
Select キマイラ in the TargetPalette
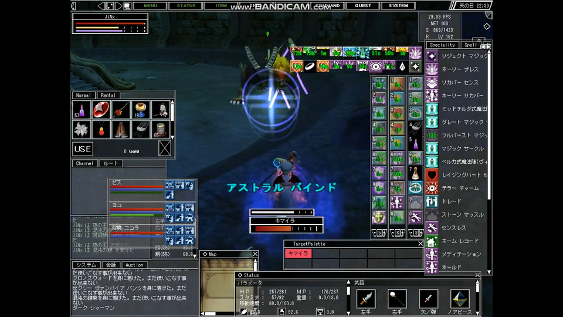pyautogui.click(x=298, y=254)
